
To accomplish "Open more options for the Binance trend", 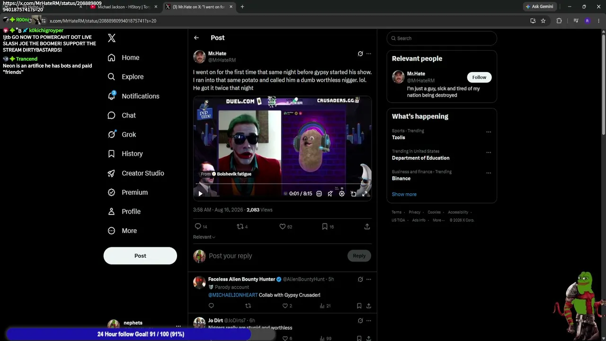I will point(489,173).
